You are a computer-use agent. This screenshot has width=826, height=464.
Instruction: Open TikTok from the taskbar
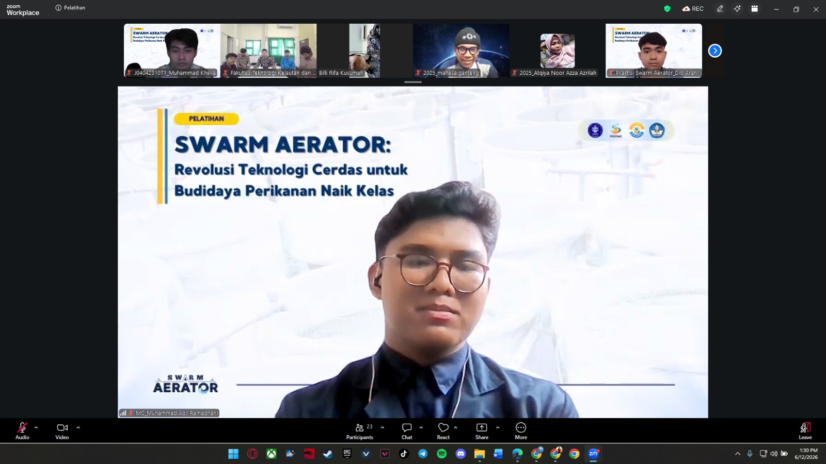[404, 454]
